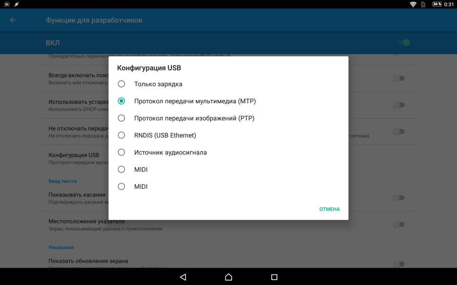Image resolution: width=457 pixels, height=285 pixels.
Task: Tap the Показать обновления экрана setting
Action: pos(88,261)
